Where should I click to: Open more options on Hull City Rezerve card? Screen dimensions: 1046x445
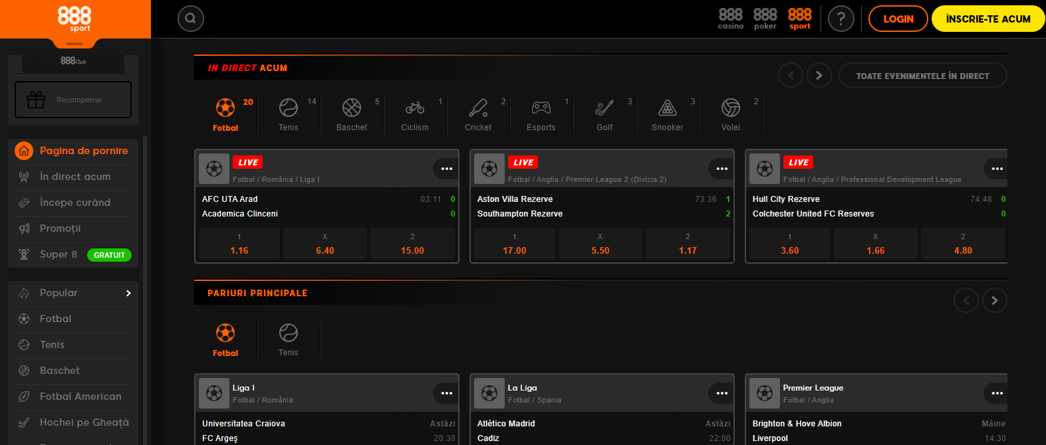point(997,169)
